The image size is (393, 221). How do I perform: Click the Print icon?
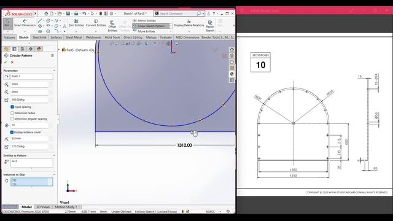click(76, 14)
